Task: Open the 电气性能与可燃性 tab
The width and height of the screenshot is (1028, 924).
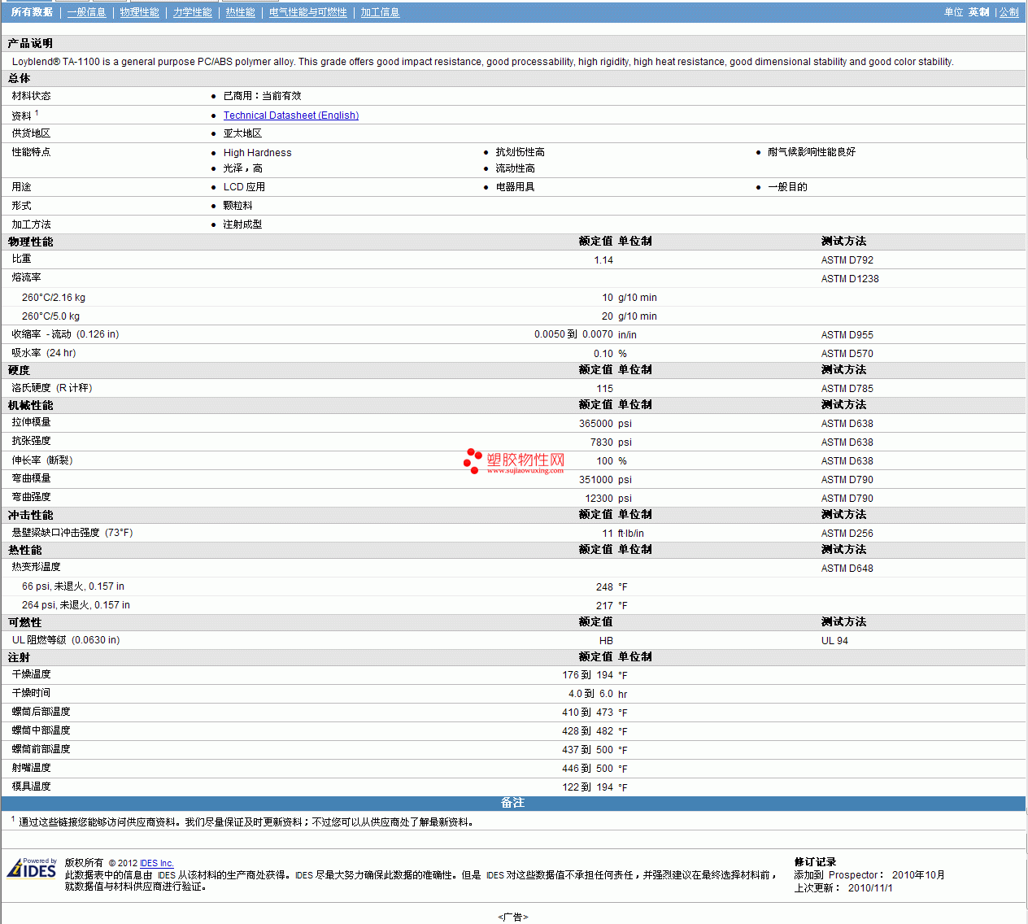Action: point(307,12)
